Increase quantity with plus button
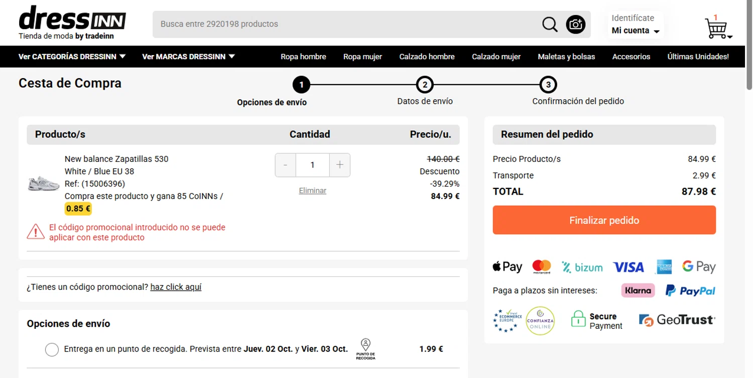This screenshot has height=378, width=753. 340,165
